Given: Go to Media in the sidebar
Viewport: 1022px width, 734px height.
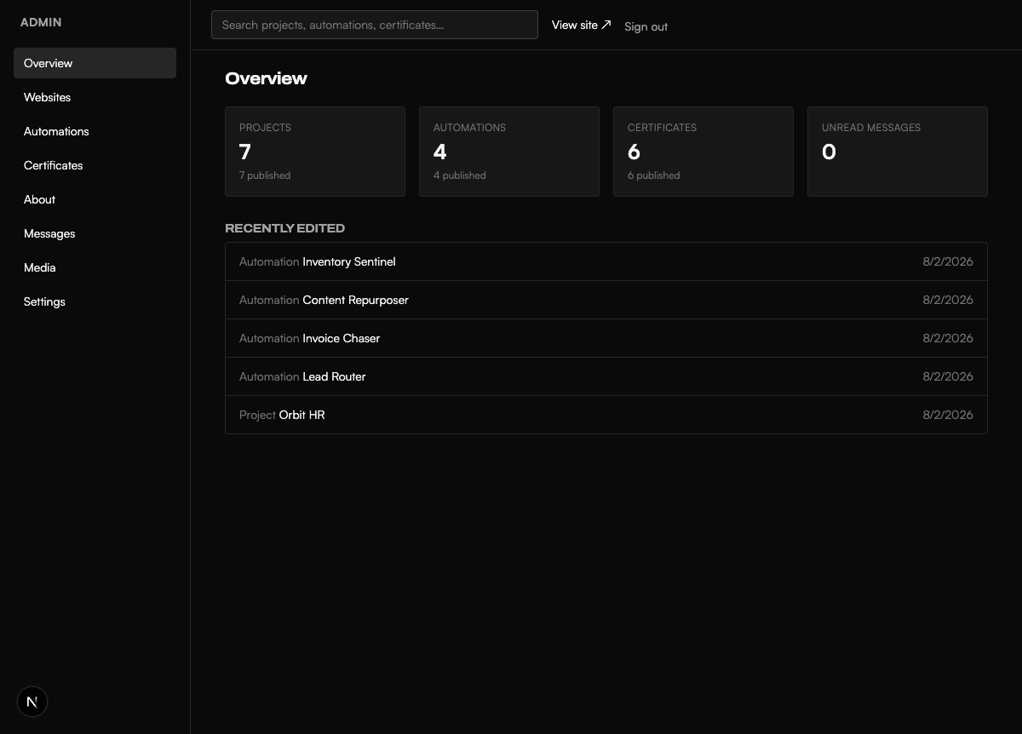Looking at the screenshot, I should coord(95,267).
